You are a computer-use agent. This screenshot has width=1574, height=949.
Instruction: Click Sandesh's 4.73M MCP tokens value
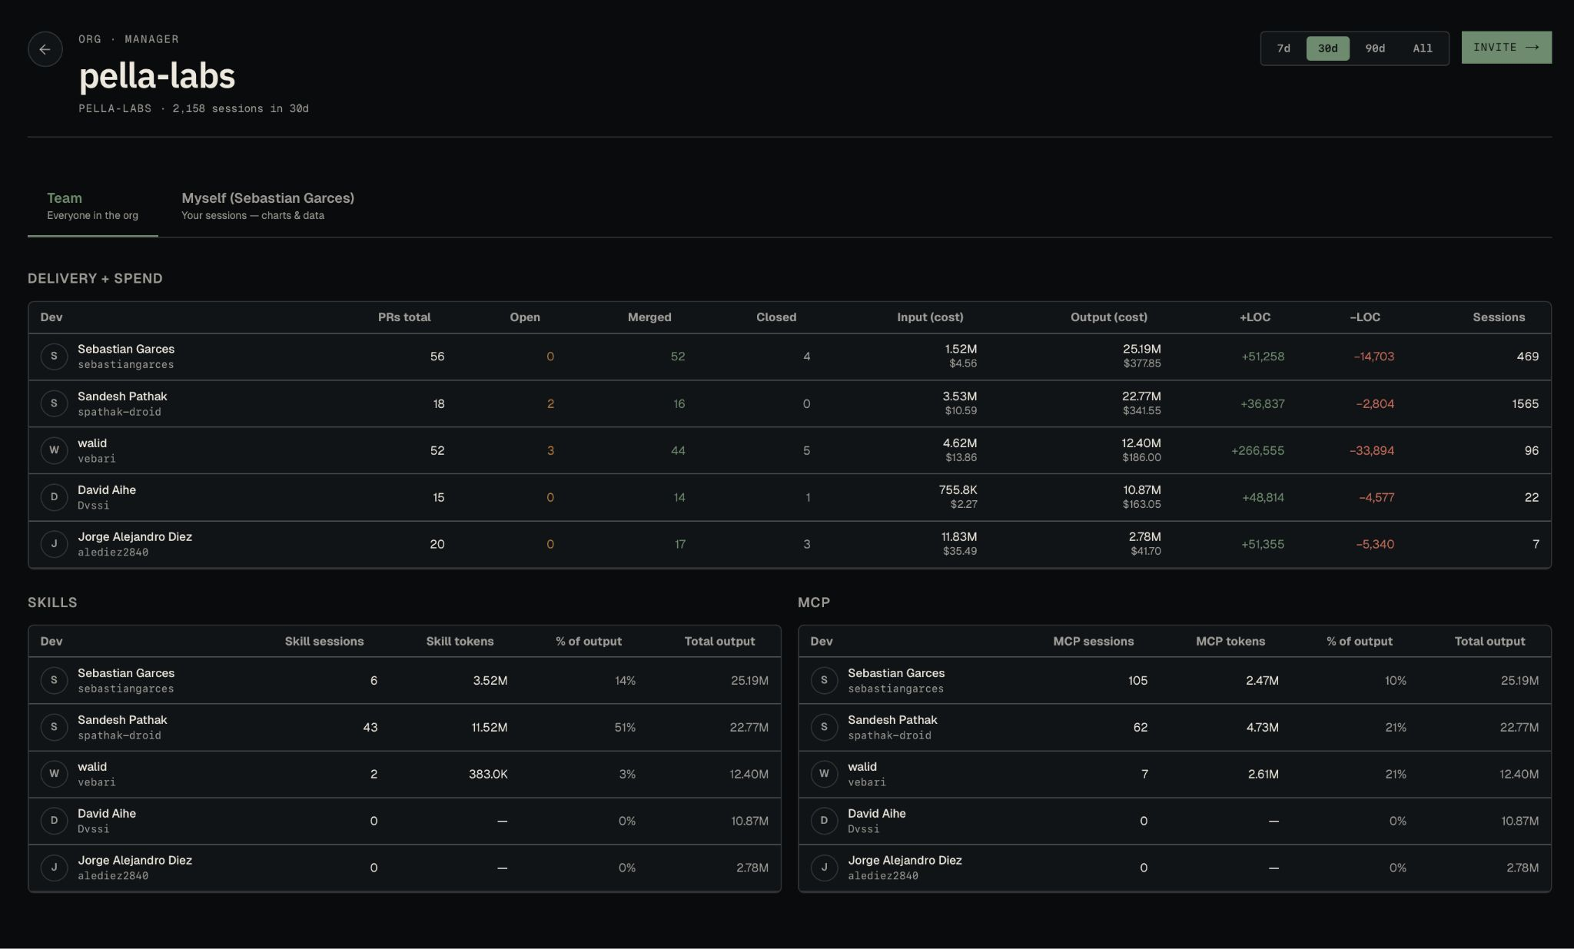(1262, 728)
